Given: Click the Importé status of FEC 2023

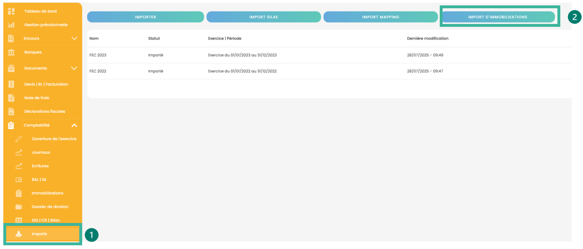Looking at the screenshot, I should coord(156,55).
